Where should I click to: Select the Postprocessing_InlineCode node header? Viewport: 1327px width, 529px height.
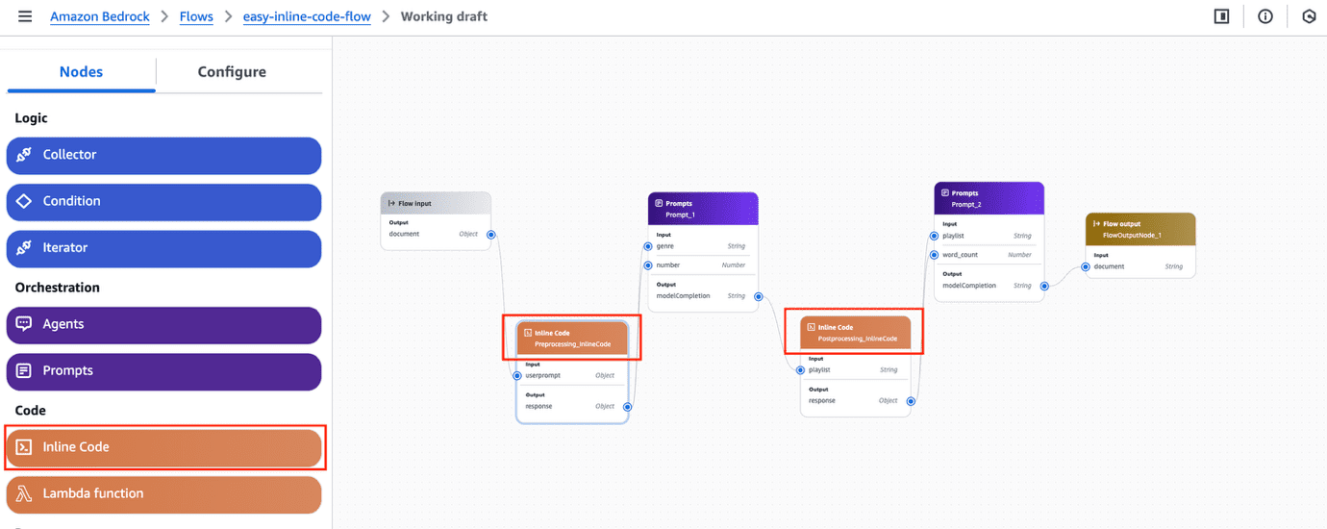(855, 333)
